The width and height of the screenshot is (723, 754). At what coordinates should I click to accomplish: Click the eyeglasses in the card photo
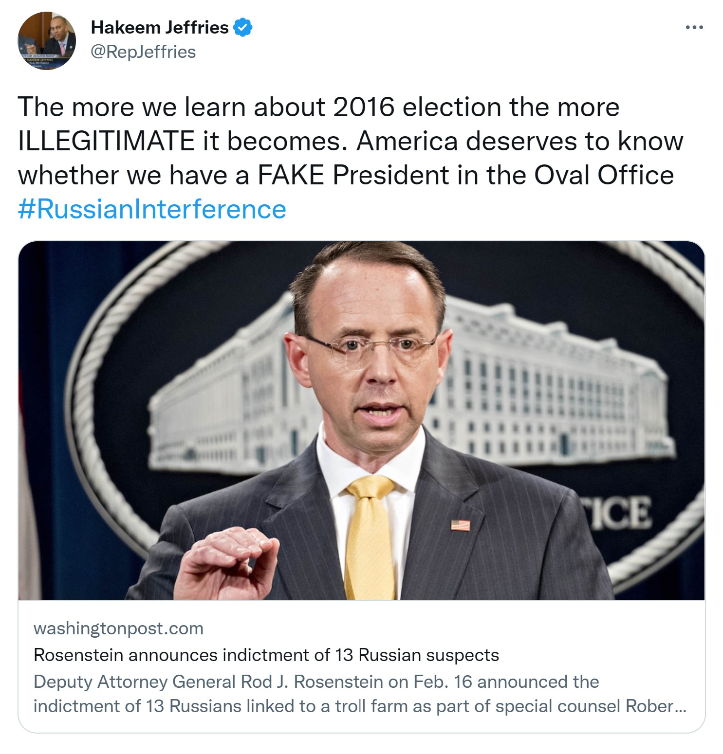[x=371, y=346]
